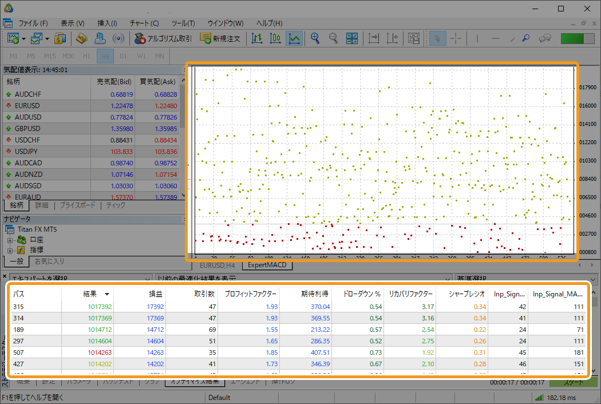Select the crosshair tool
The width and height of the screenshot is (601, 404).
tap(456, 38)
